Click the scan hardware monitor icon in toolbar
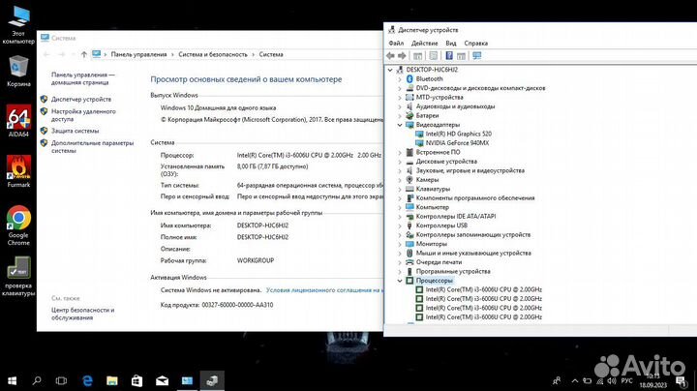This screenshot has width=697, height=391. (477, 55)
